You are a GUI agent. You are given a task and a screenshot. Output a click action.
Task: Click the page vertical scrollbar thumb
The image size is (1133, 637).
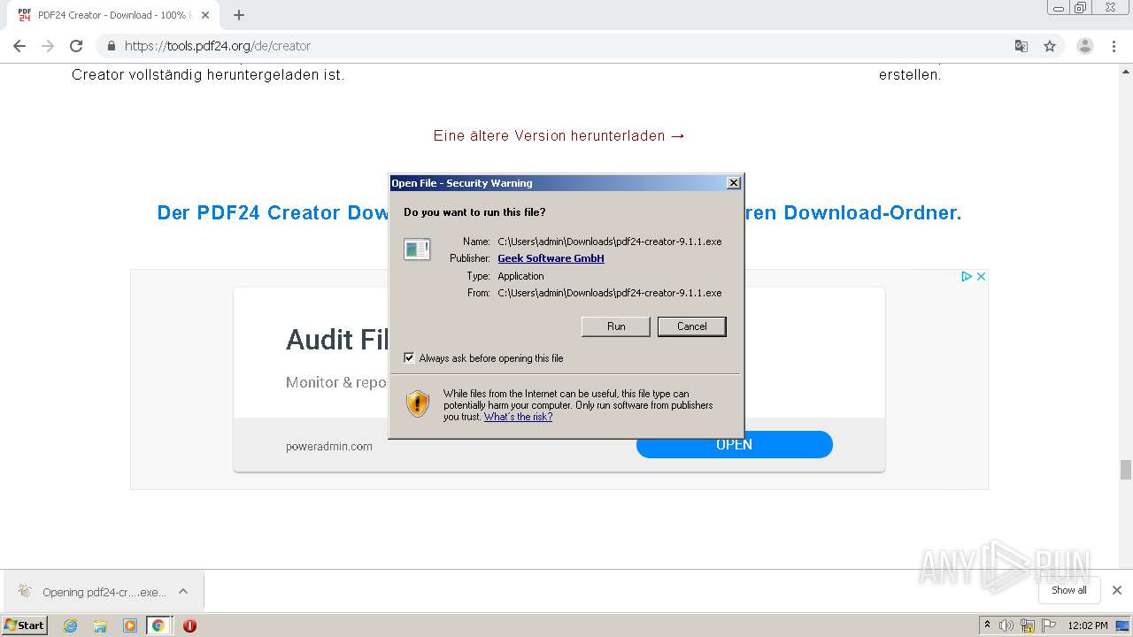coord(1126,470)
